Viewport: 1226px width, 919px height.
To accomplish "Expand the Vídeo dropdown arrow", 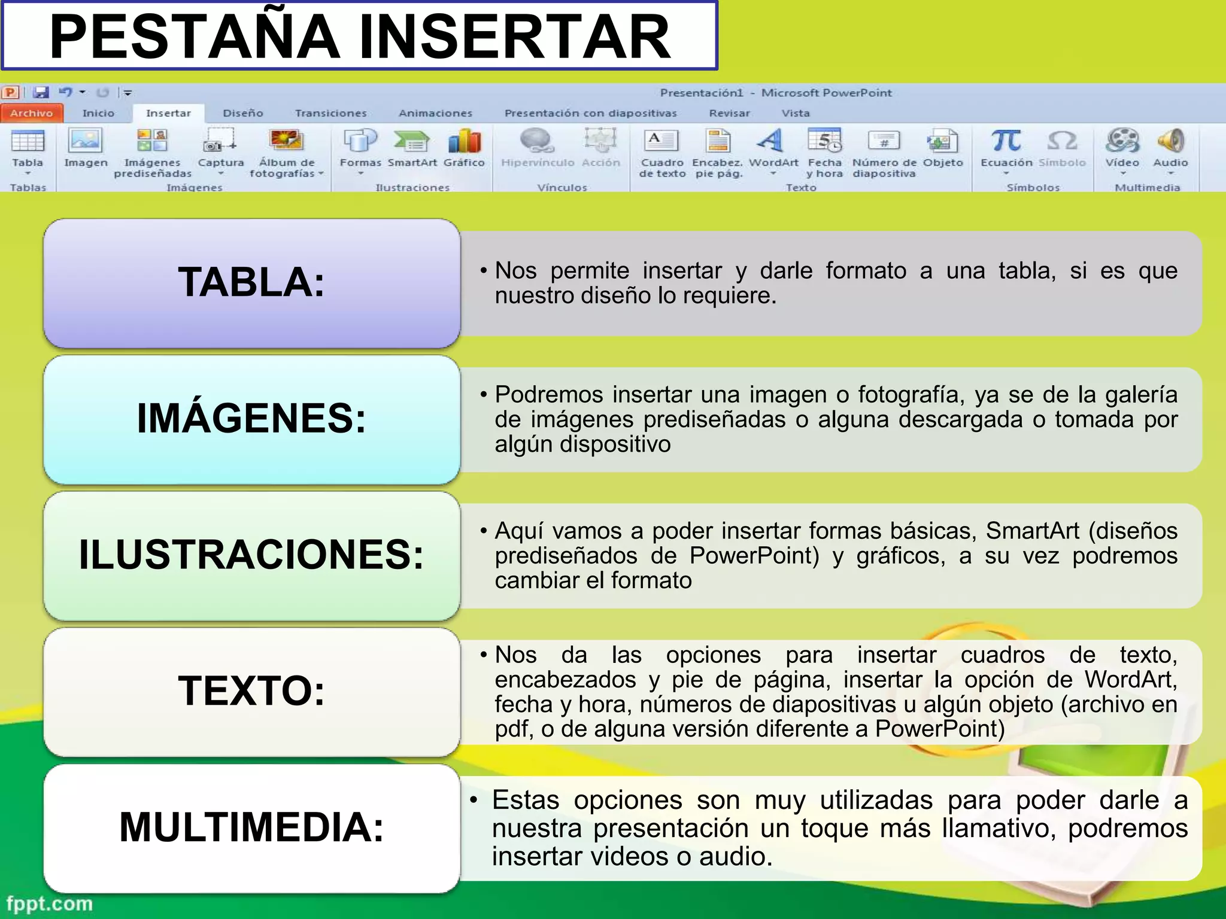I will pos(1122,174).
